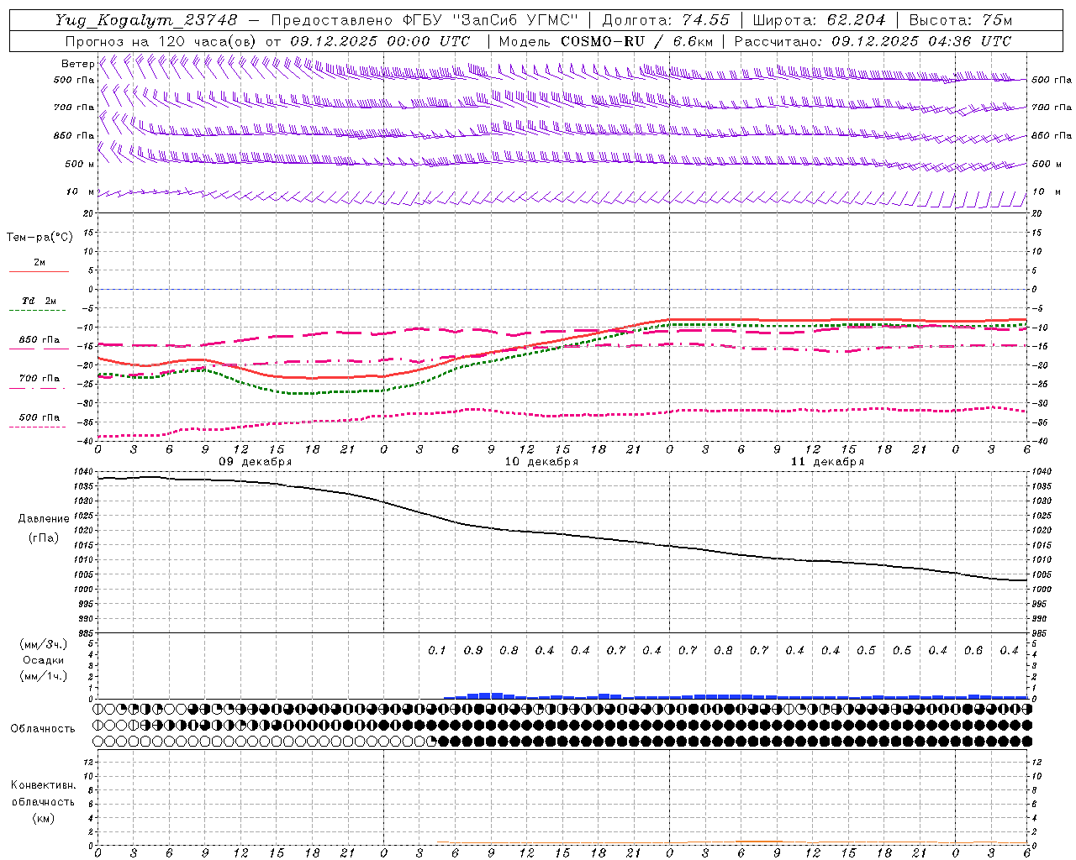
Task: Click the Долгота: 74.55 value
Action: (x=666, y=19)
